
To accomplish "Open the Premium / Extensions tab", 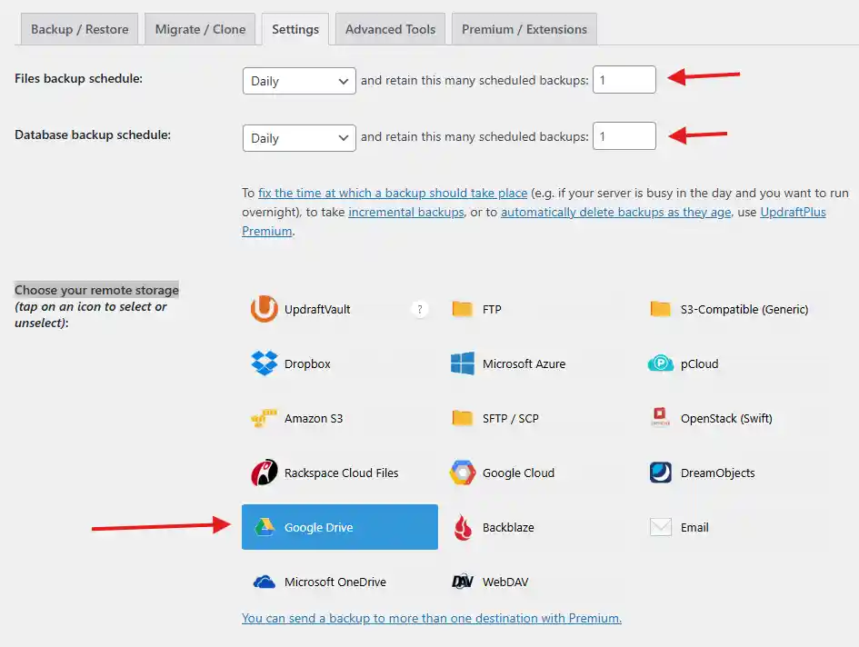I will [524, 29].
